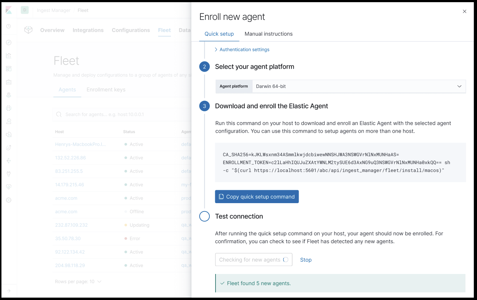477x300 pixels.
Task: Open the Dashboard app icon
Action: tap(9, 68)
